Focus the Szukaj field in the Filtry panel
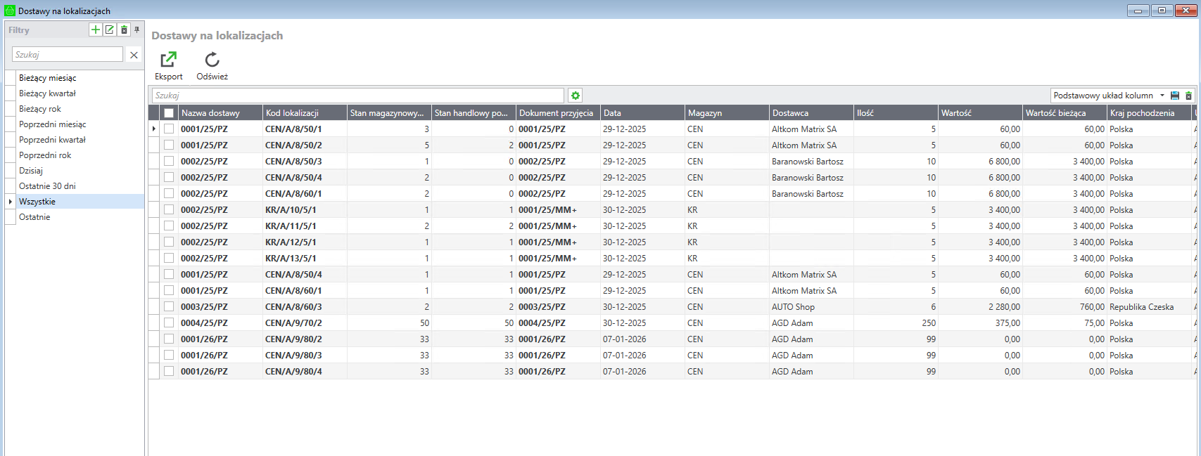Screen dimensions: 1201x456 tap(68, 55)
